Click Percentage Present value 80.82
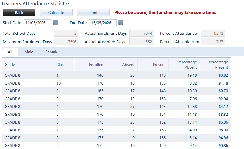This screenshot has height=149, width=244. pos(223,75)
